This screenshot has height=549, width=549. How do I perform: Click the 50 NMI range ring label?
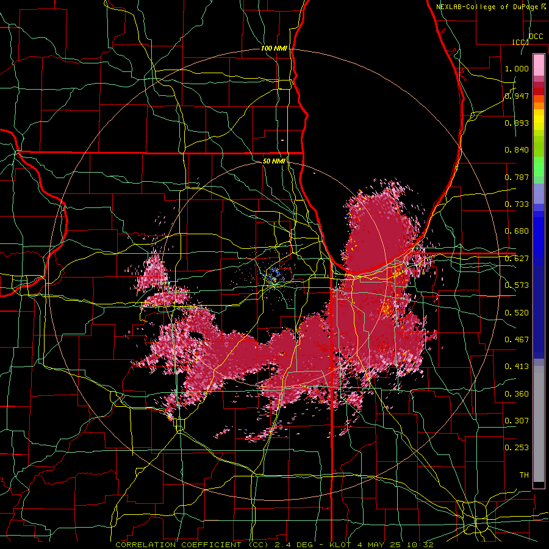274,161
